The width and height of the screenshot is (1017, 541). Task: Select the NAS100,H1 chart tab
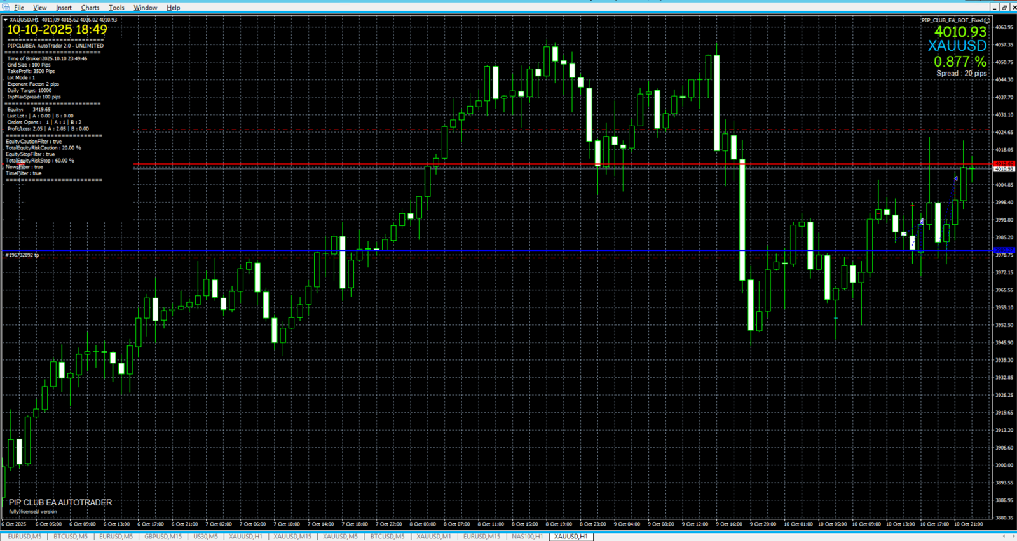pos(527,537)
